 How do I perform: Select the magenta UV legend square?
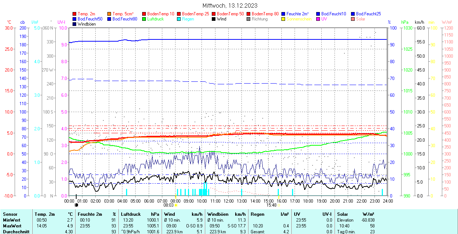(x=318, y=19)
